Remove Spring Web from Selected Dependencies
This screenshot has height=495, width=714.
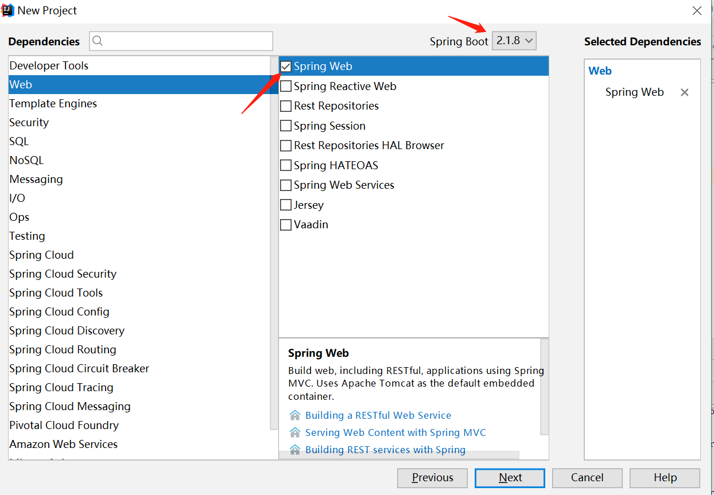(684, 92)
